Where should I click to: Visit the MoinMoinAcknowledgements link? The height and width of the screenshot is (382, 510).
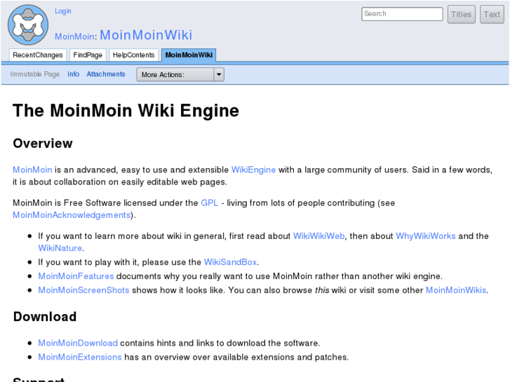click(72, 215)
